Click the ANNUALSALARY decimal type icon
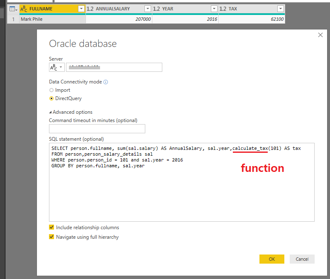 tap(90, 9)
